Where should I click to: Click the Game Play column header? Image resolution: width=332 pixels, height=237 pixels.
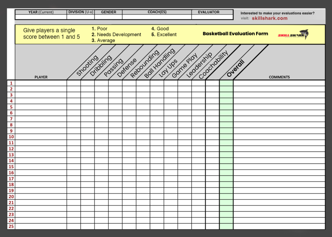184,65
